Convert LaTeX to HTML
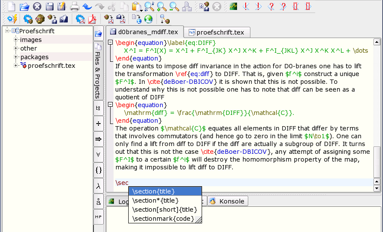Screen dimensions: 383x232 (137, 19)
